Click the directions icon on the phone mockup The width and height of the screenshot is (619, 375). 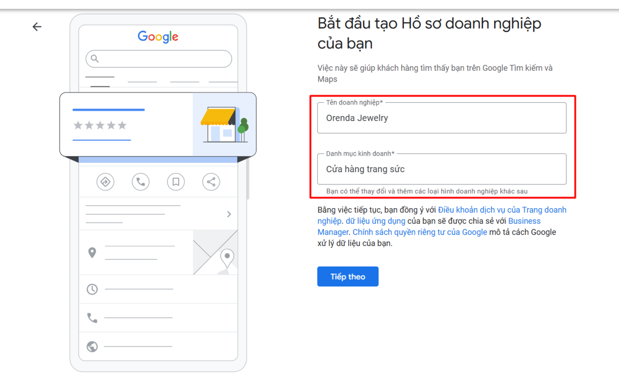click(x=105, y=182)
